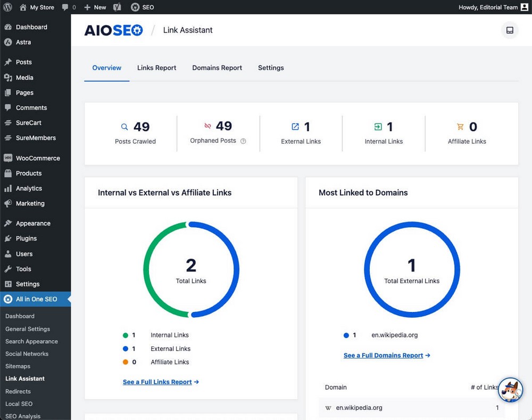This screenshot has height=420, width=532.
Task: Open the comments bubble in admin bar
Action: click(69, 7)
